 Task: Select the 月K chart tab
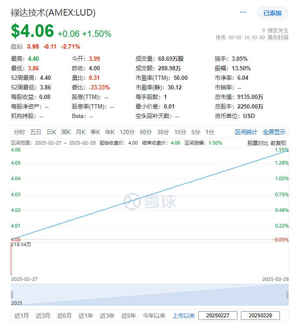pyautogui.click(x=80, y=132)
